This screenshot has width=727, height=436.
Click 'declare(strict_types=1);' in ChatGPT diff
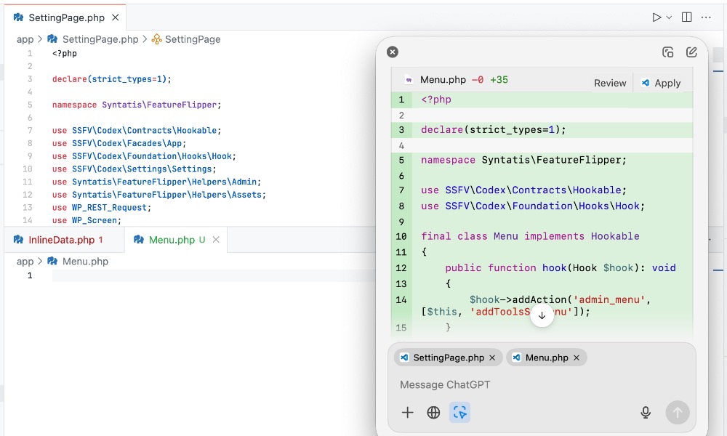pos(494,130)
